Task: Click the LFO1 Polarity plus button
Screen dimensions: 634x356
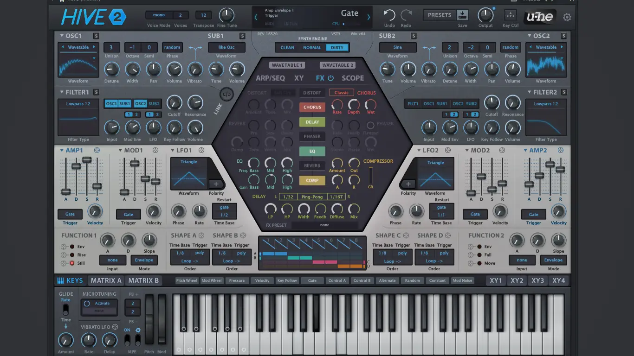Action: point(216,184)
